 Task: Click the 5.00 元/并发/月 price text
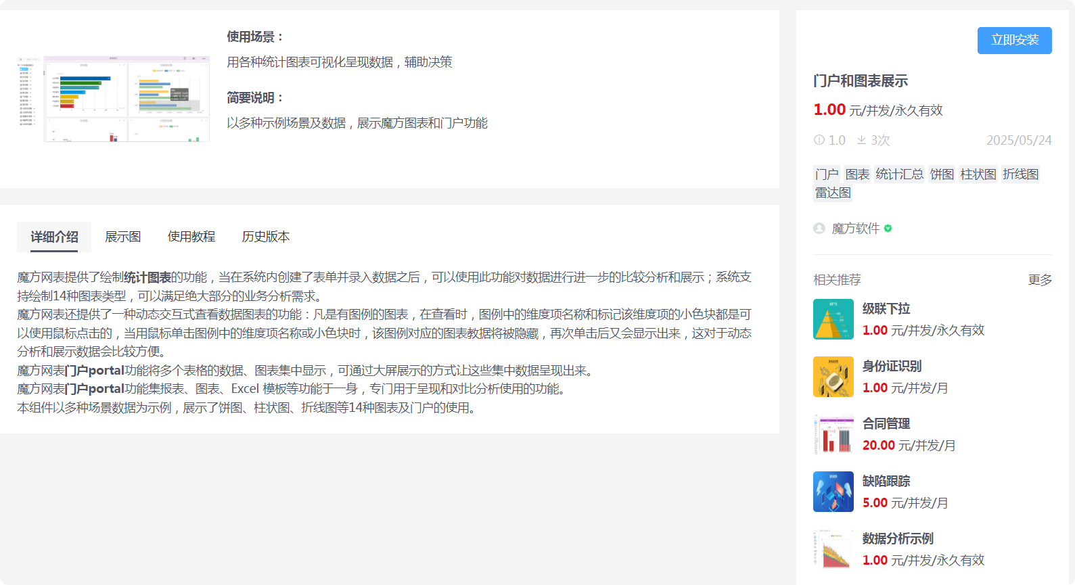(x=905, y=503)
